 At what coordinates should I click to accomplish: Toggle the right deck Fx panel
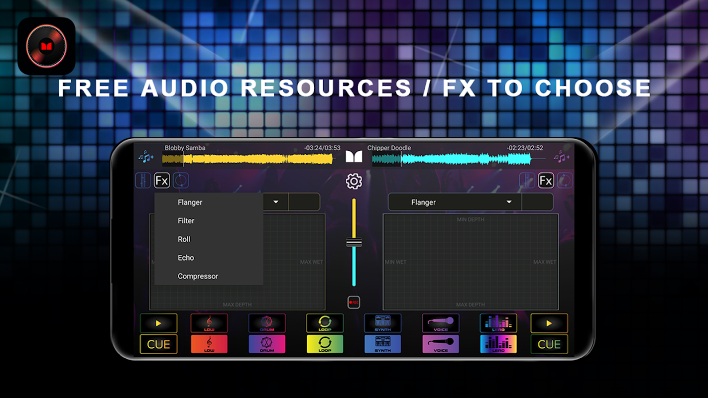click(546, 181)
